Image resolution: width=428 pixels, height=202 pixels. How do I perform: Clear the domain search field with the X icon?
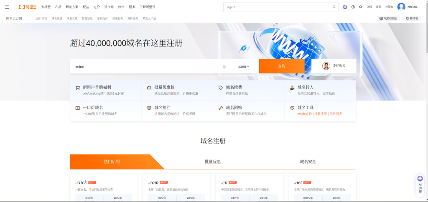coord(224,66)
